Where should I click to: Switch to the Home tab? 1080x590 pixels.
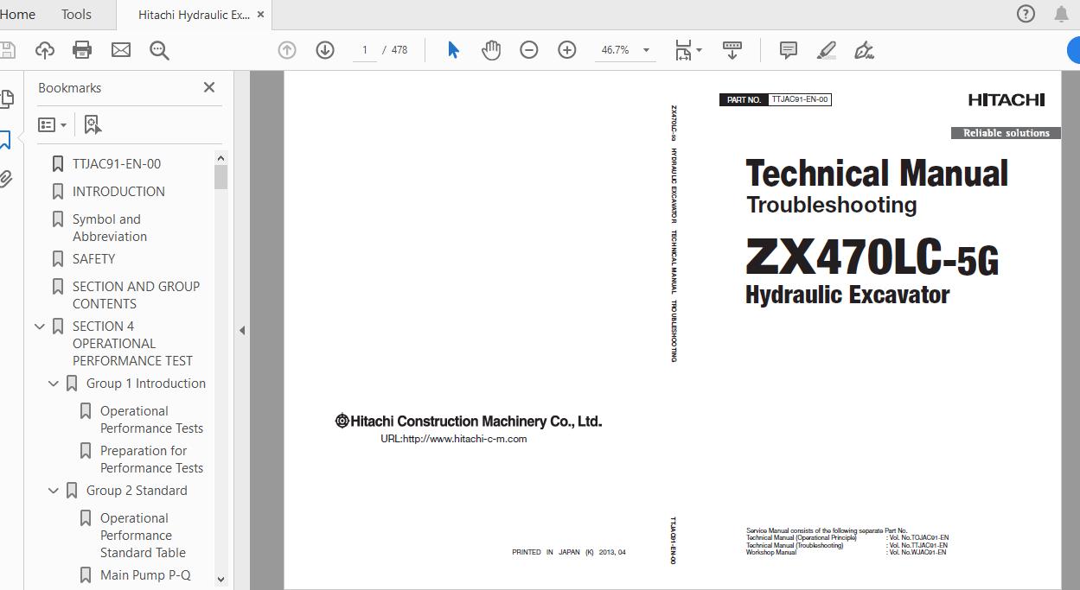[x=19, y=14]
